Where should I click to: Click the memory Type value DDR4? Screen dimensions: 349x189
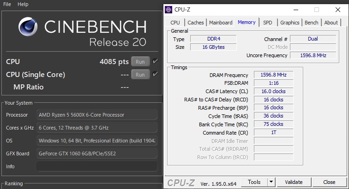[x=213, y=39]
